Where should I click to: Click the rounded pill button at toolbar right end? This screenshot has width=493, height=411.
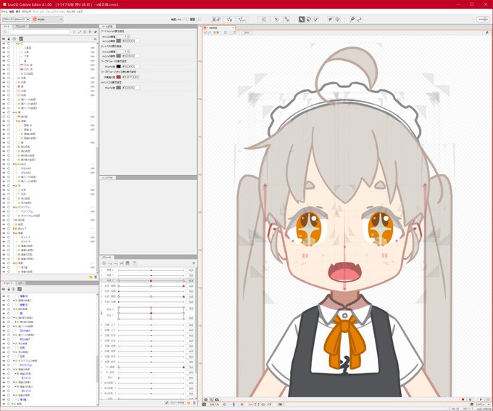(484, 19)
